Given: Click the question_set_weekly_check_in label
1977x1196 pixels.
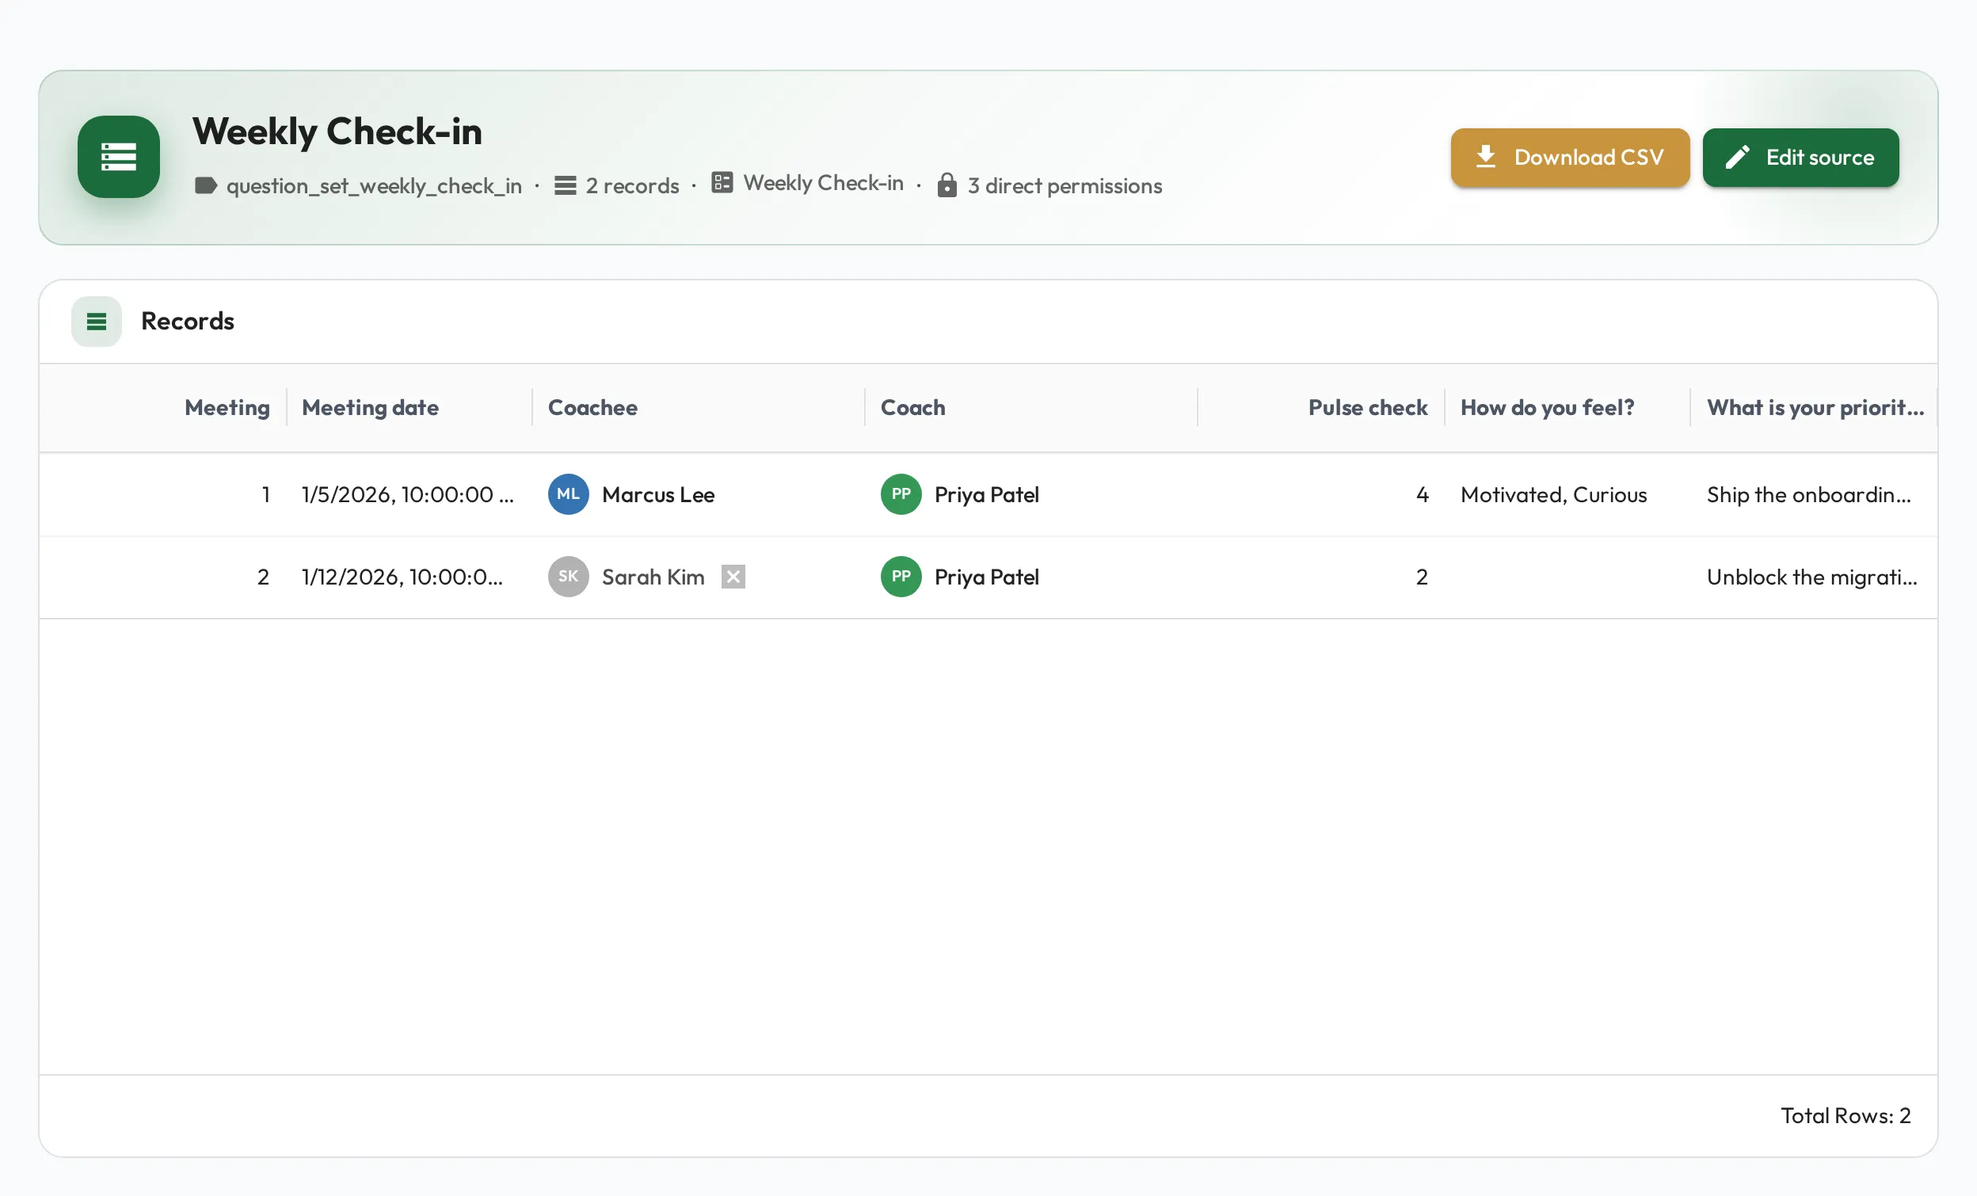Looking at the screenshot, I should point(374,186).
